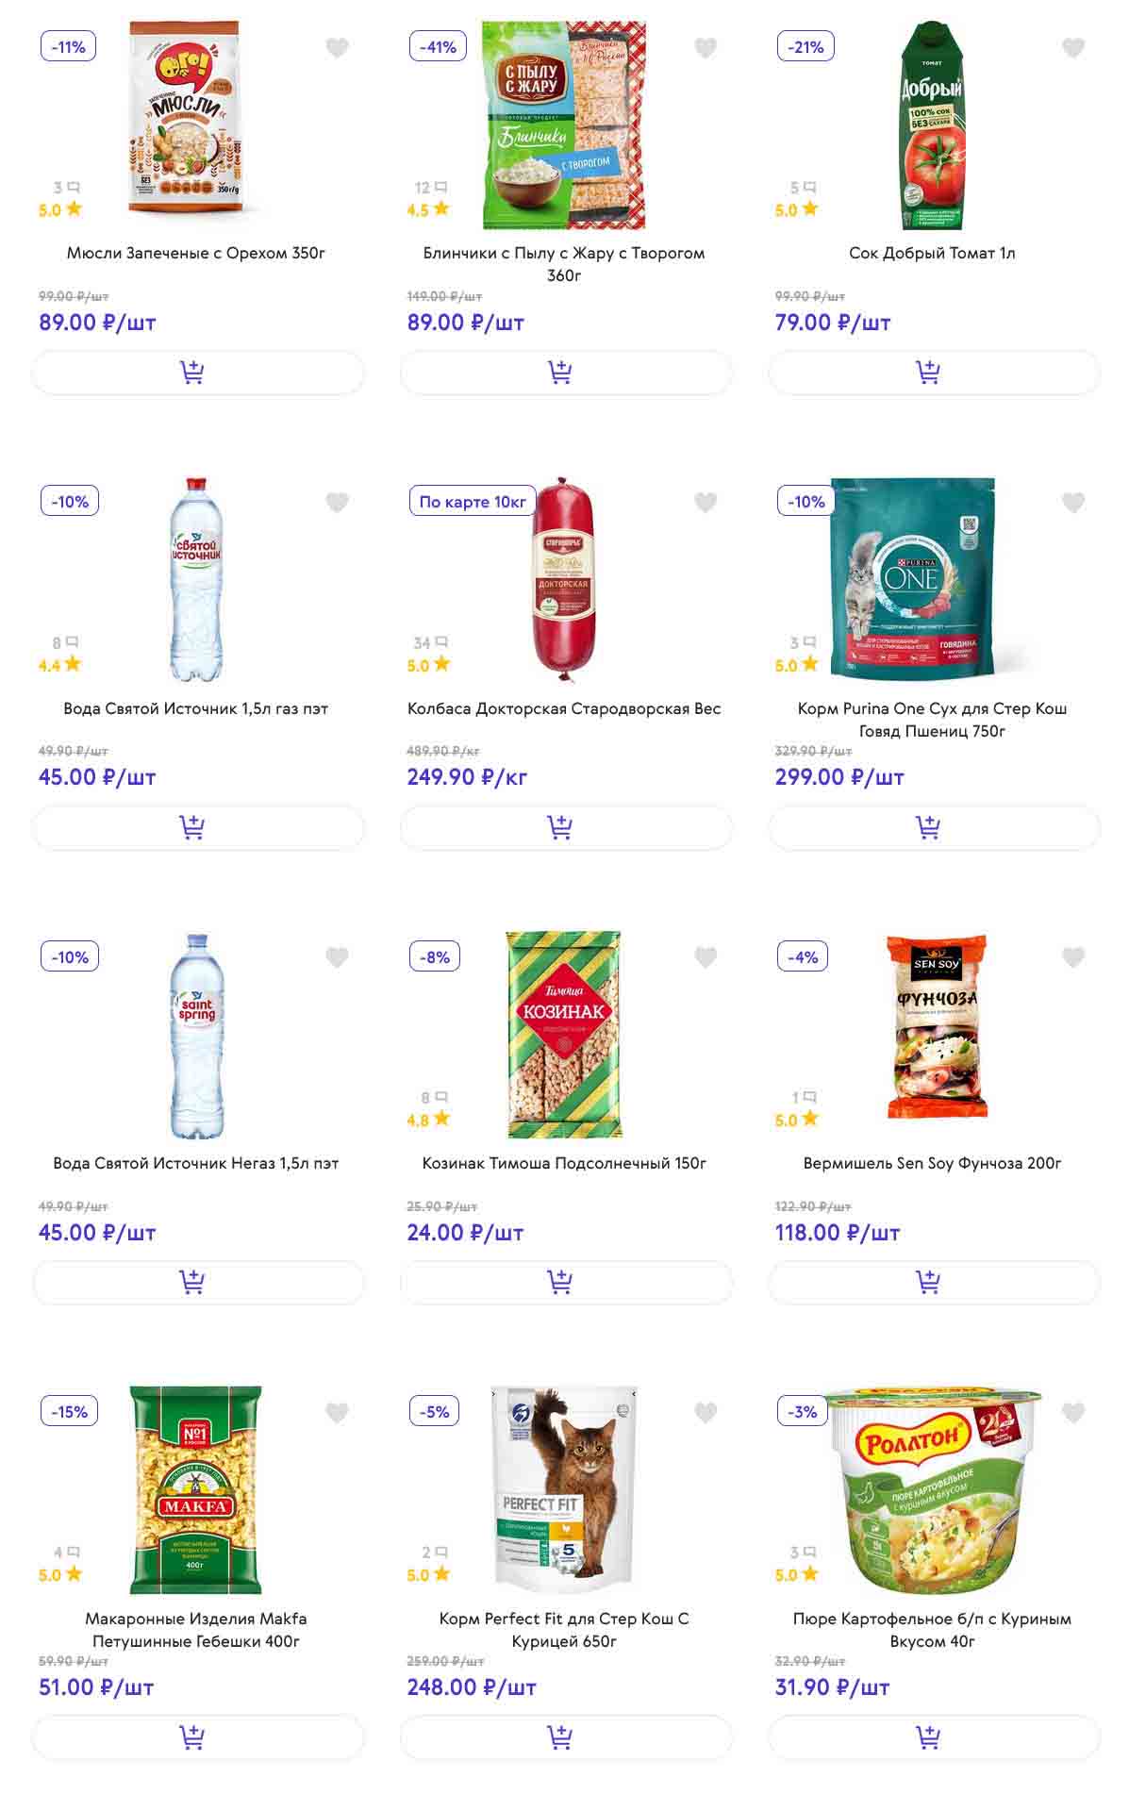Viewport: 1129px width, 1794px height.
Task: Click the 4.5 star rating on Блинчики
Action: (428, 210)
